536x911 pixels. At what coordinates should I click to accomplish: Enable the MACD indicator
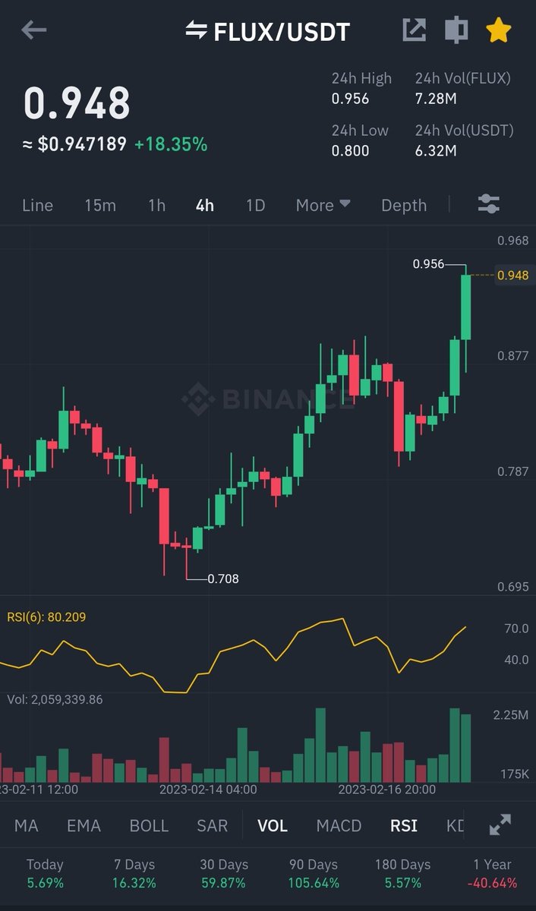point(339,825)
